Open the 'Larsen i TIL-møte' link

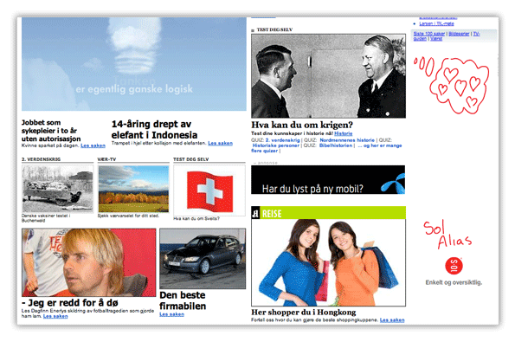[x=436, y=23]
